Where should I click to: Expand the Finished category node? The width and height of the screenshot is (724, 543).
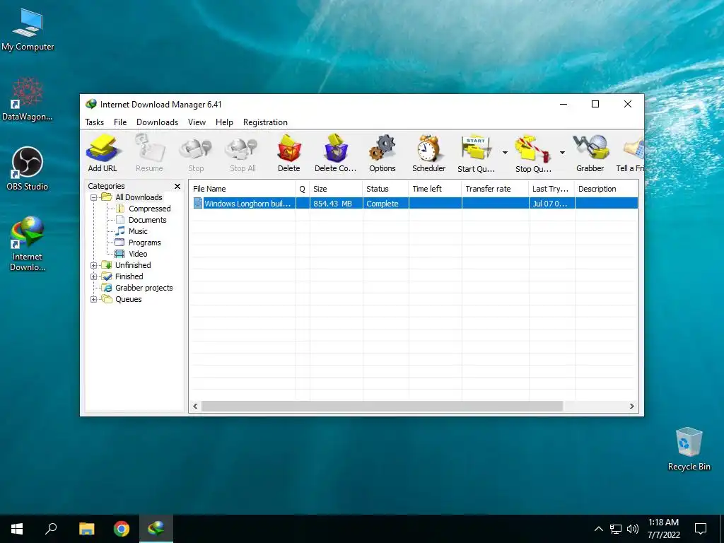pyautogui.click(x=94, y=277)
